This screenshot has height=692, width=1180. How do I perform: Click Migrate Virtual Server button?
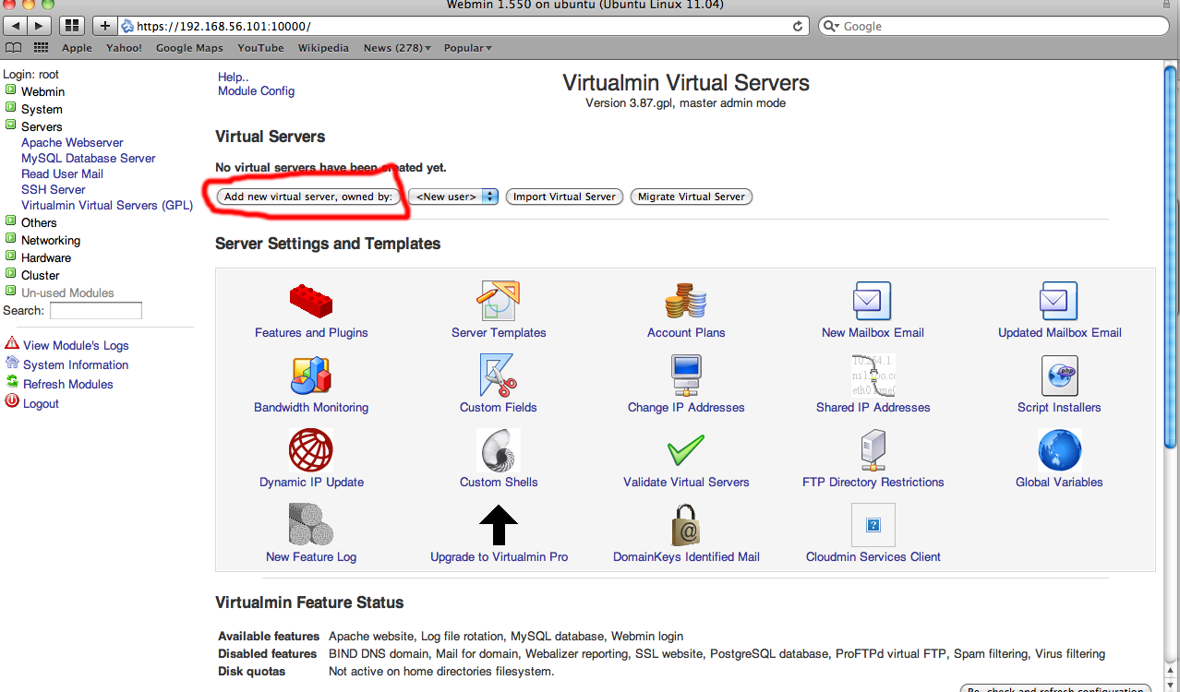[x=692, y=197]
